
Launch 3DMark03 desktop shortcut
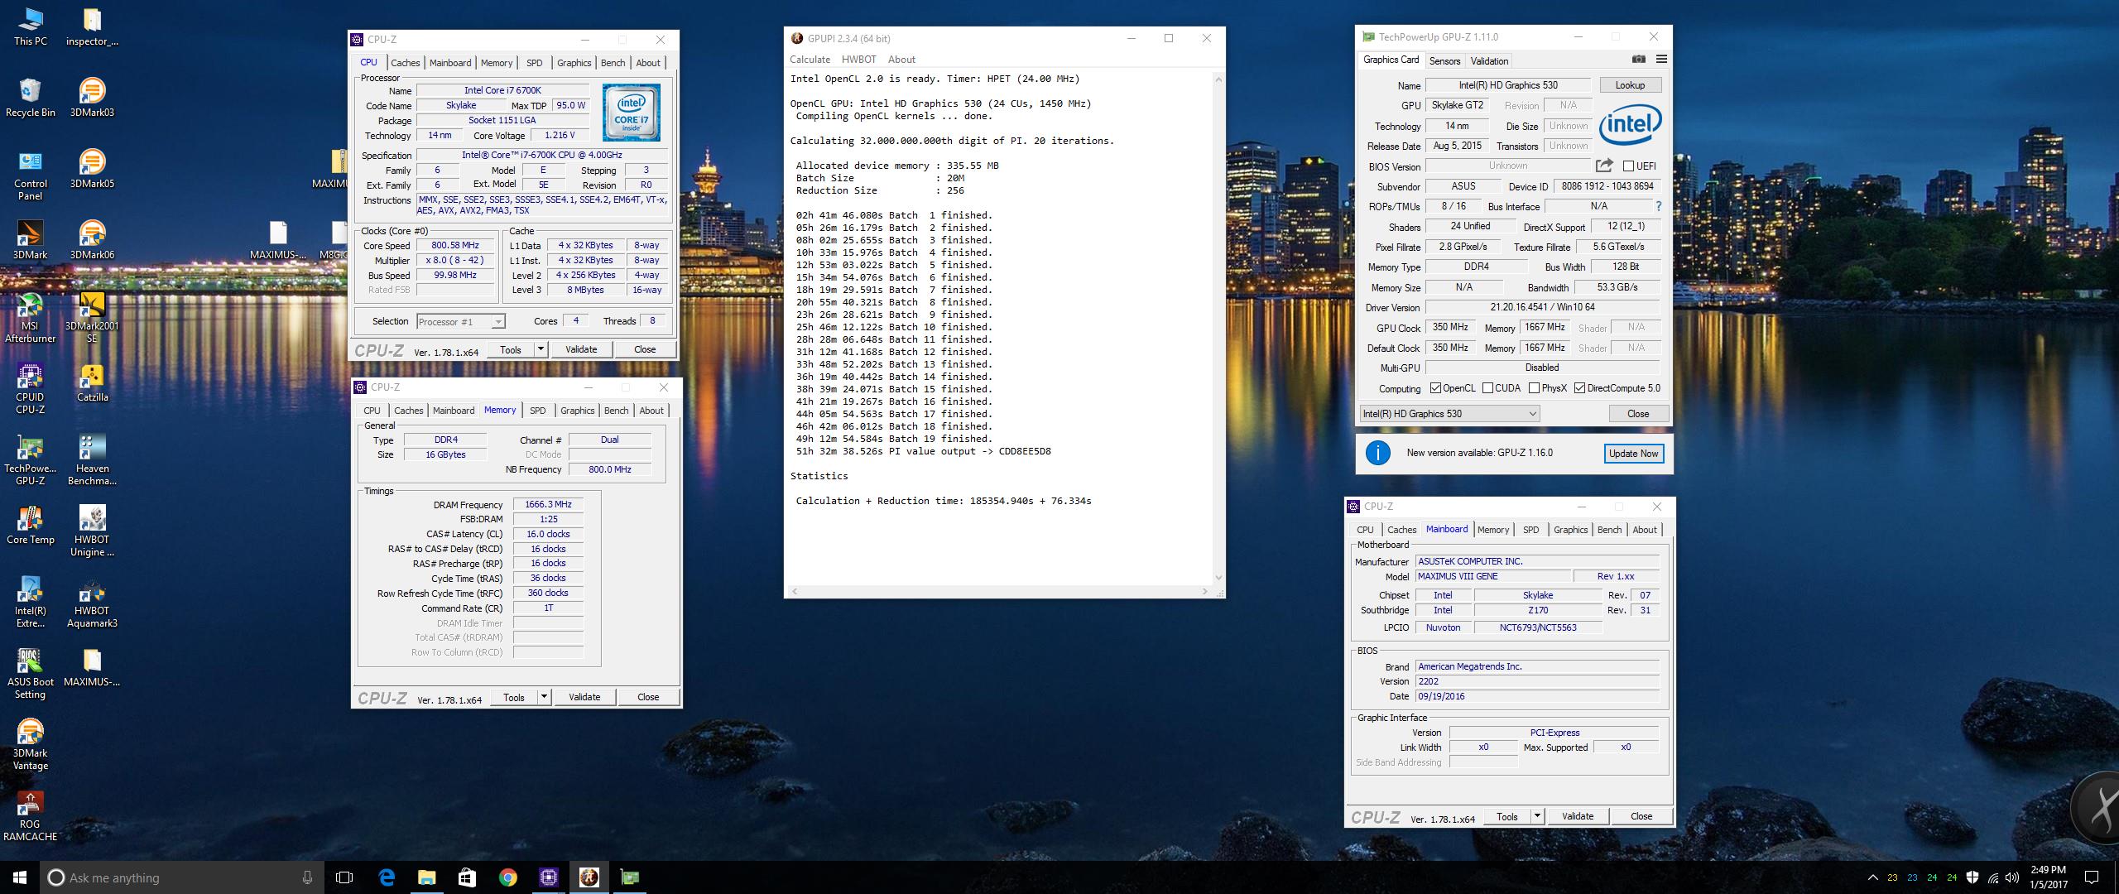coord(92,98)
